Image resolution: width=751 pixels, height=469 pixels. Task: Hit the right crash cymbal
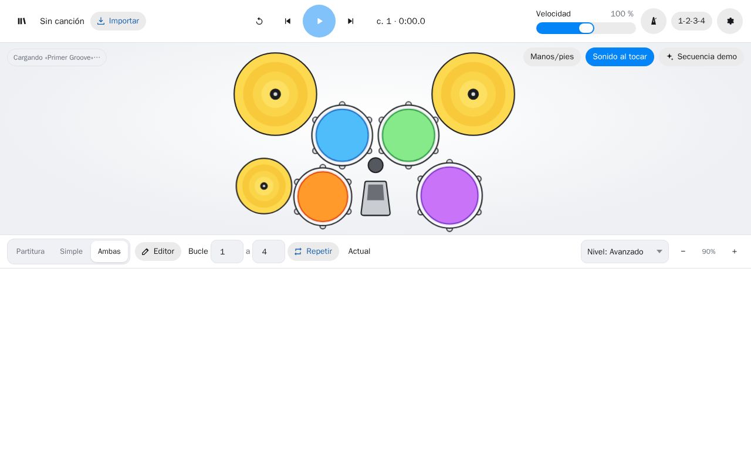tap(473, 94)
